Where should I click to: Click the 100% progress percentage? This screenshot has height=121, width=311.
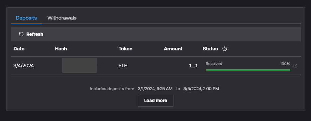[x=285, y=64]
